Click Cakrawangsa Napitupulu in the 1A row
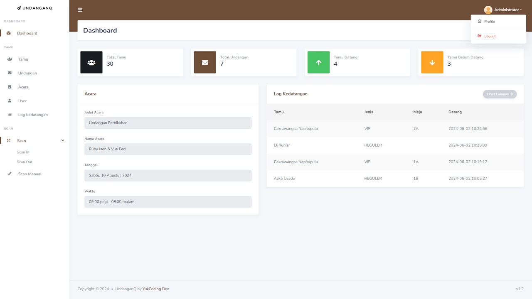Screen dimensions: 532x299 (296, 162)
